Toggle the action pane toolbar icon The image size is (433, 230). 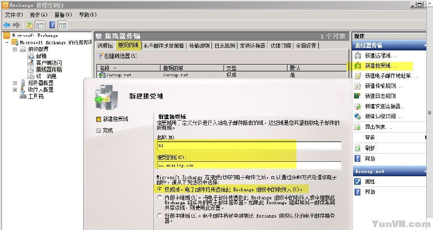tap(63, 25)
